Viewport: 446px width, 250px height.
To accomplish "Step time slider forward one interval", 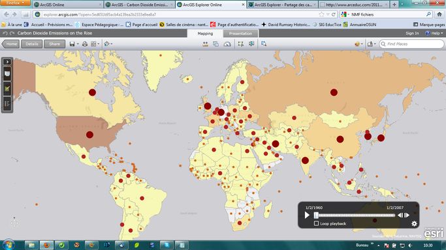I will [x=407, y=215].
